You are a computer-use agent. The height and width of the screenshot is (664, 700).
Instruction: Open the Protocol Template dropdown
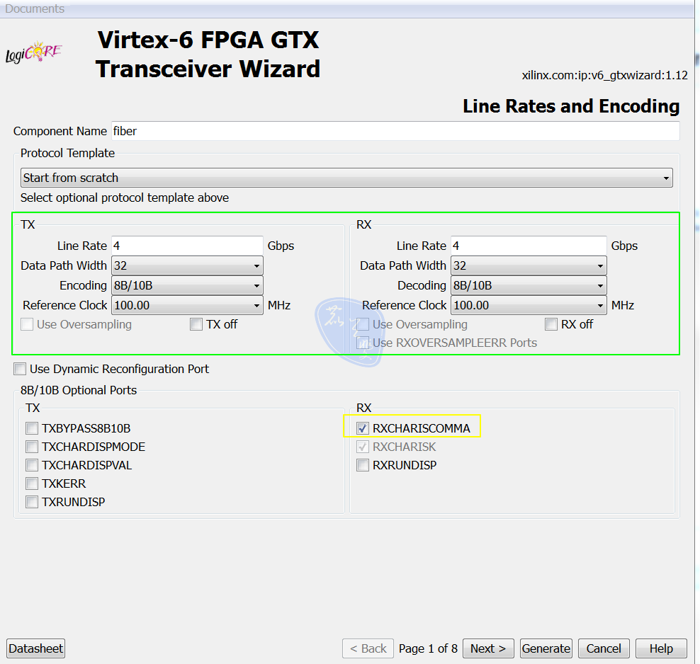click(x=346, y=178)
